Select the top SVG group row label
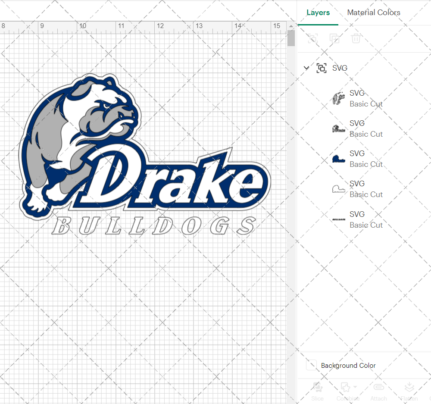Viewport: 431px width, 404px height. point(340,68)
